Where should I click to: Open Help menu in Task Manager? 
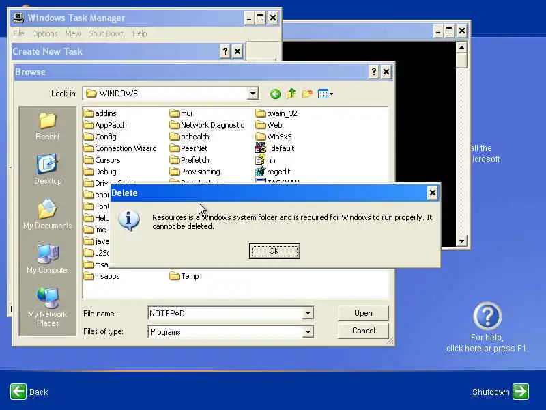[x=139, y=33]
